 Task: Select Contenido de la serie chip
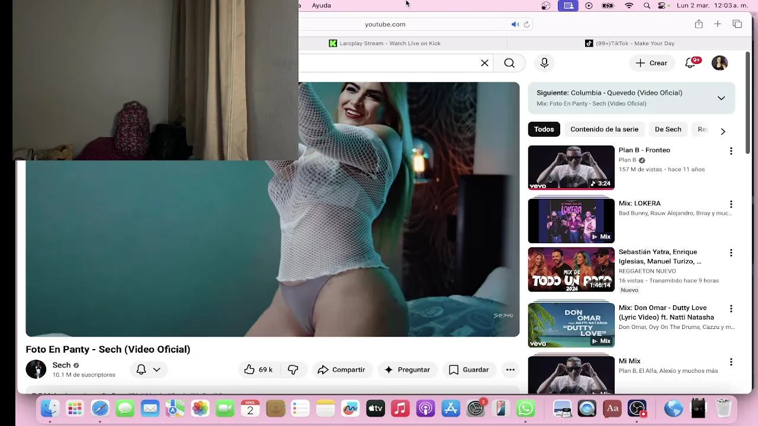pyautogui.click(x=604, y=129)
